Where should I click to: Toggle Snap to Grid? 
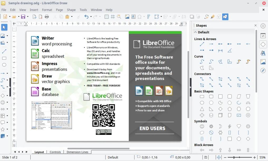pos(113,17)
